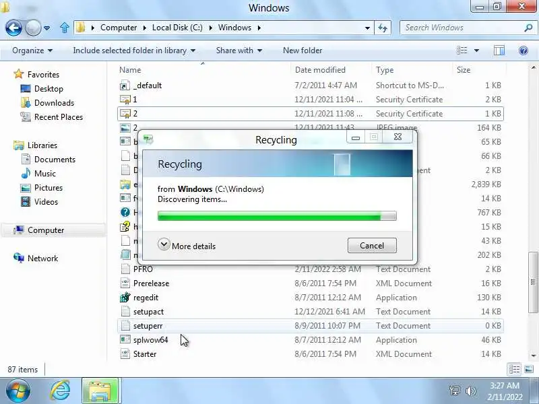The width and height of the screenshot is (539, 404).
Task: Open Include selected folder in library menu
Action: 134,50
